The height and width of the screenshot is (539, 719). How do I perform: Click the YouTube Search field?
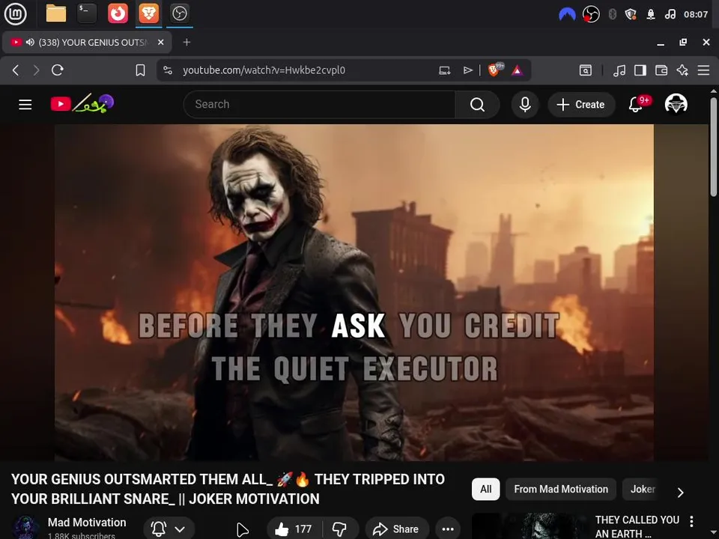tap(319, 105)
